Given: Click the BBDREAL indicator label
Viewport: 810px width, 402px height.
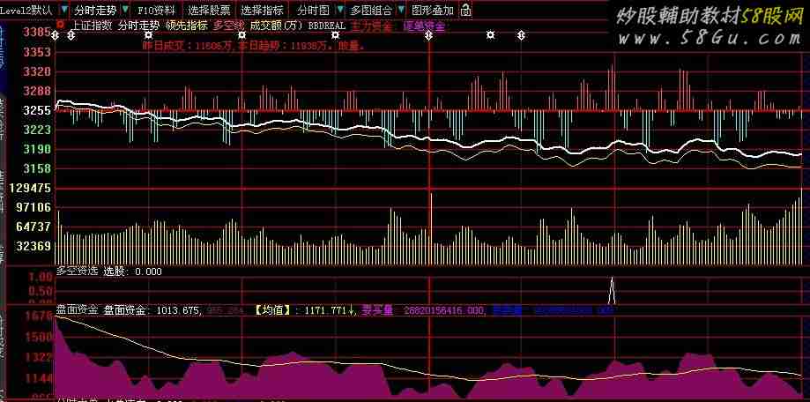Looking at the screenshot, I should tap(326, 25).
